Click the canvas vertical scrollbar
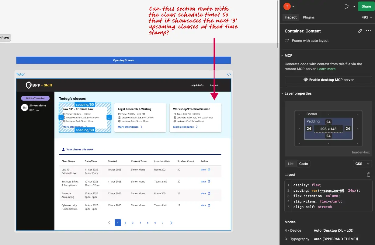The image size is (375, 245). pyautogui.click(x=278, y=24)
